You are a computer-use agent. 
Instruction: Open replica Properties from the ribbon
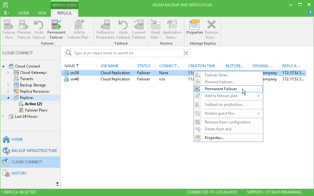pos(195,27)
